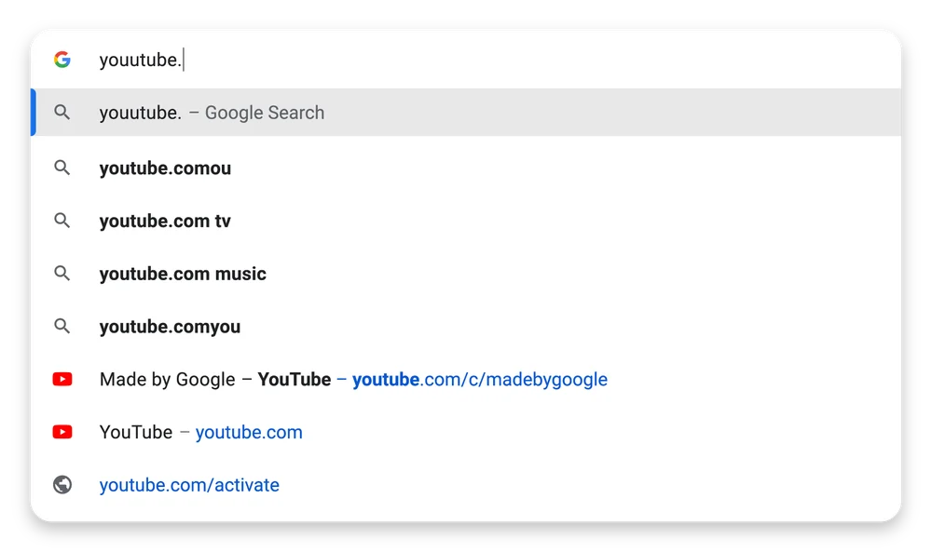The height and width of the screenshot is (552, 932).
Task: Click the YouTube icon beside the YouTube suggestion
Action: click(x=62, y=432)
